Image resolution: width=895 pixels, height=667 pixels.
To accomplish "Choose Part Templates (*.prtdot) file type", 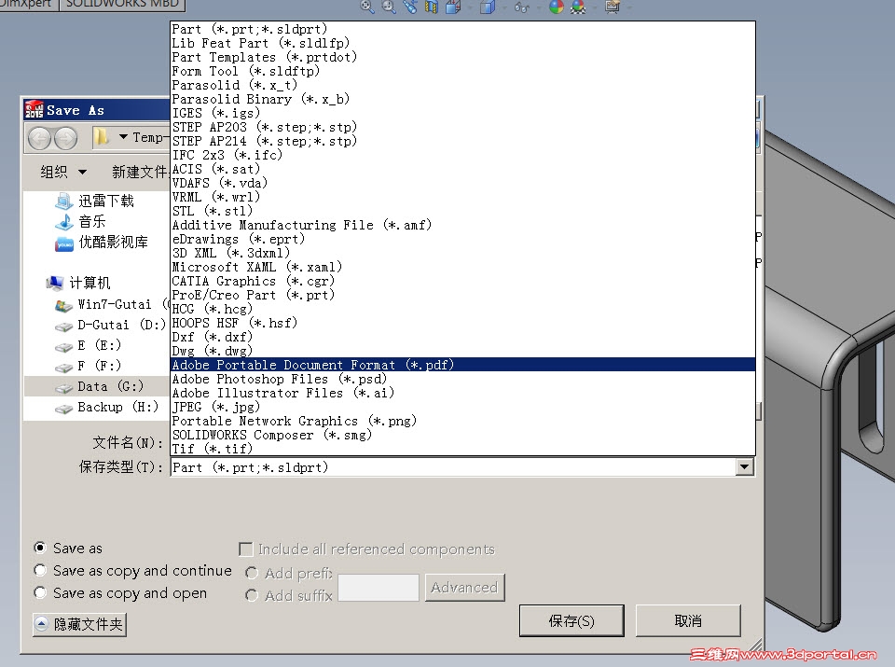I will pos(463,57).
